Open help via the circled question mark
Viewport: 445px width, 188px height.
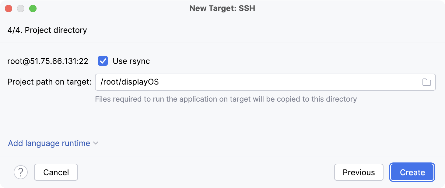(x=21, y=172)
